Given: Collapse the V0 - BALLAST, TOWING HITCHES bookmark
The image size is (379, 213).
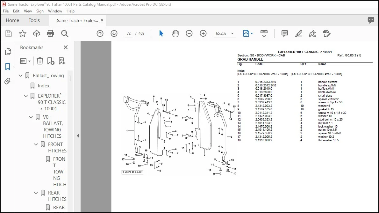Looking at the screenshot, I should 31,117.
